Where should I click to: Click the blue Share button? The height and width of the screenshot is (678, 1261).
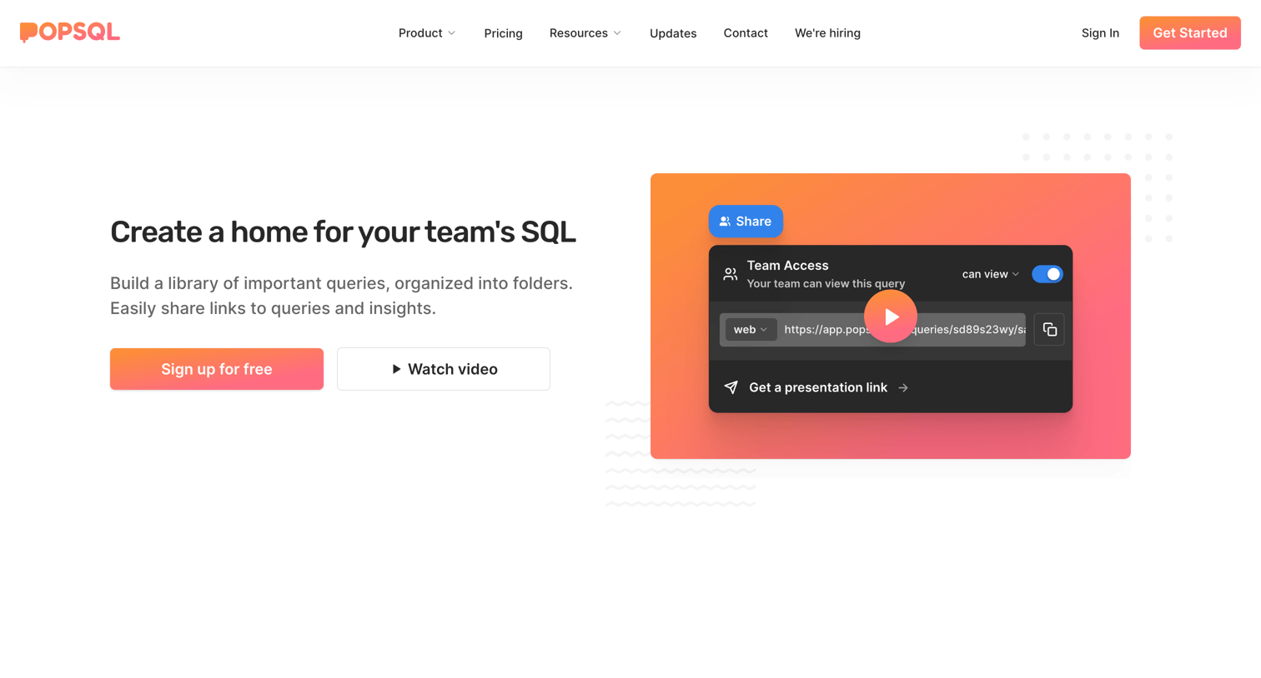click(x=746, y=222)
